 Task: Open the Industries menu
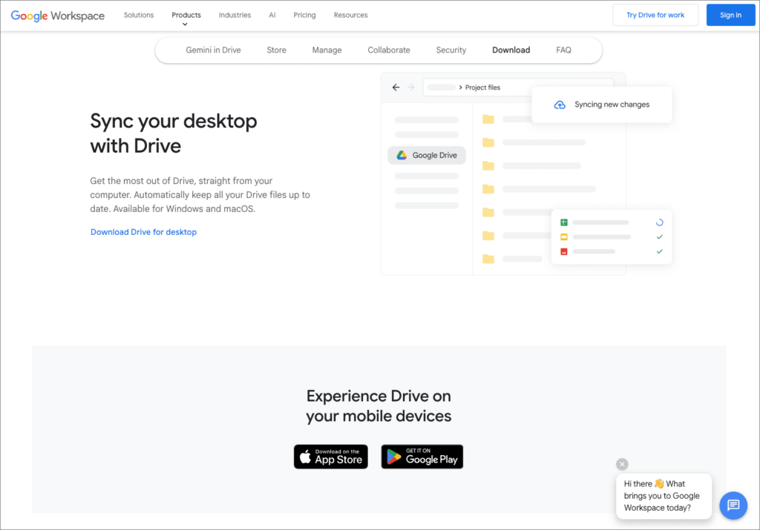click(235, 15)
